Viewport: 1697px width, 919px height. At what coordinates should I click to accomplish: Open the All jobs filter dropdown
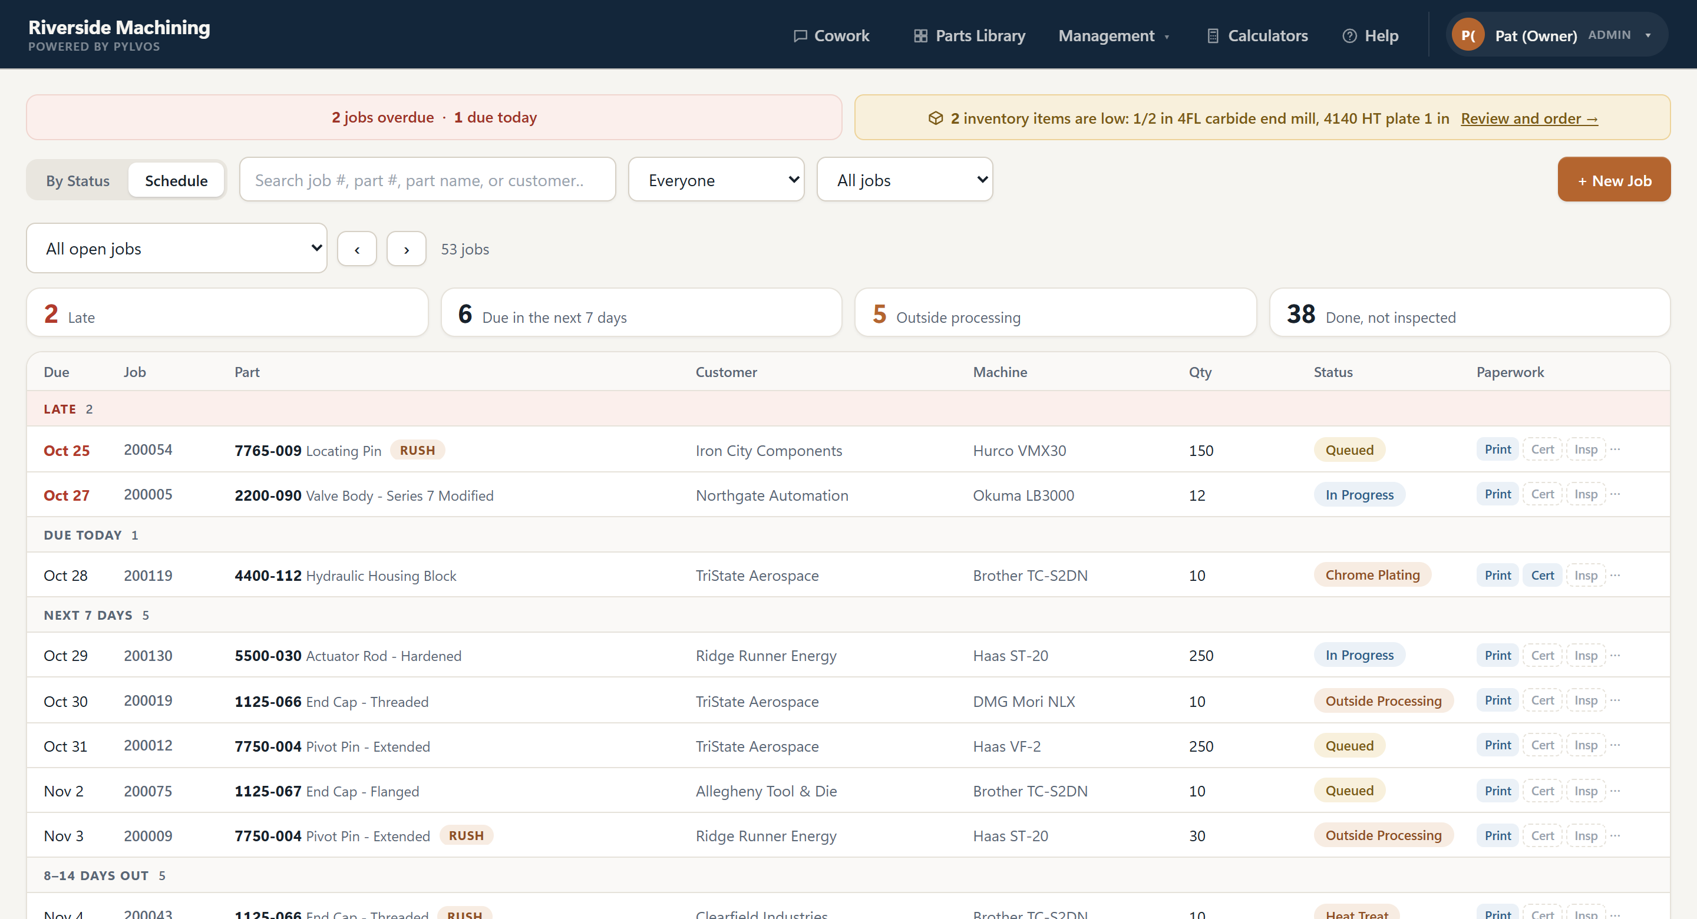(x=904, y=179)
